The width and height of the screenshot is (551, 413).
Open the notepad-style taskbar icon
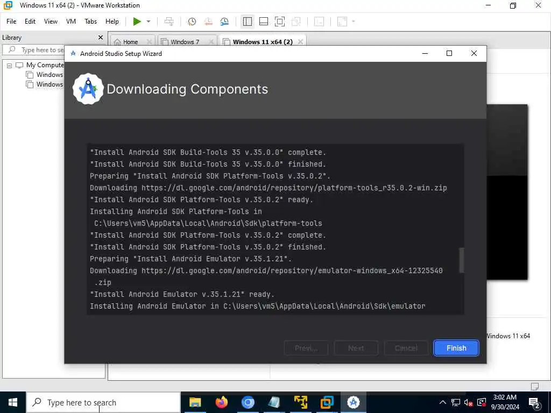pyautogui.click(x=274, y=402)
